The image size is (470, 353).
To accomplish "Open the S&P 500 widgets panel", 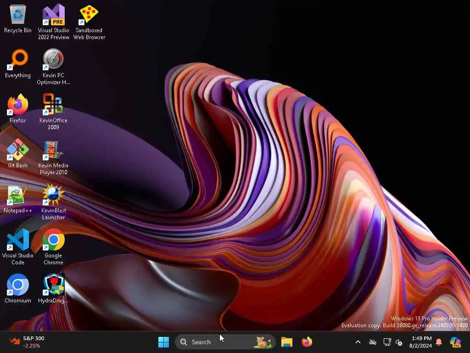I will point(27,342).
